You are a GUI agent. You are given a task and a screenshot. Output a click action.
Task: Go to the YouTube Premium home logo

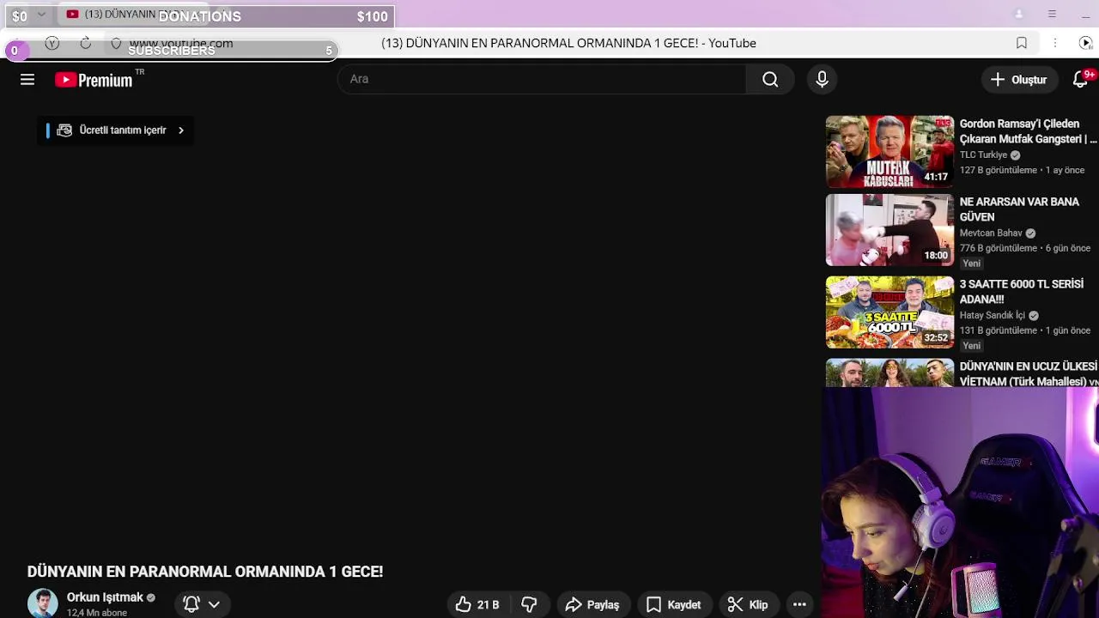95,80
